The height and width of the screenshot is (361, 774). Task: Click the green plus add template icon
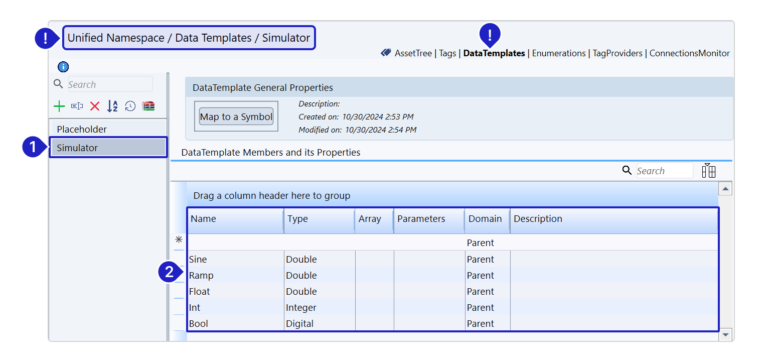[59, 106]
